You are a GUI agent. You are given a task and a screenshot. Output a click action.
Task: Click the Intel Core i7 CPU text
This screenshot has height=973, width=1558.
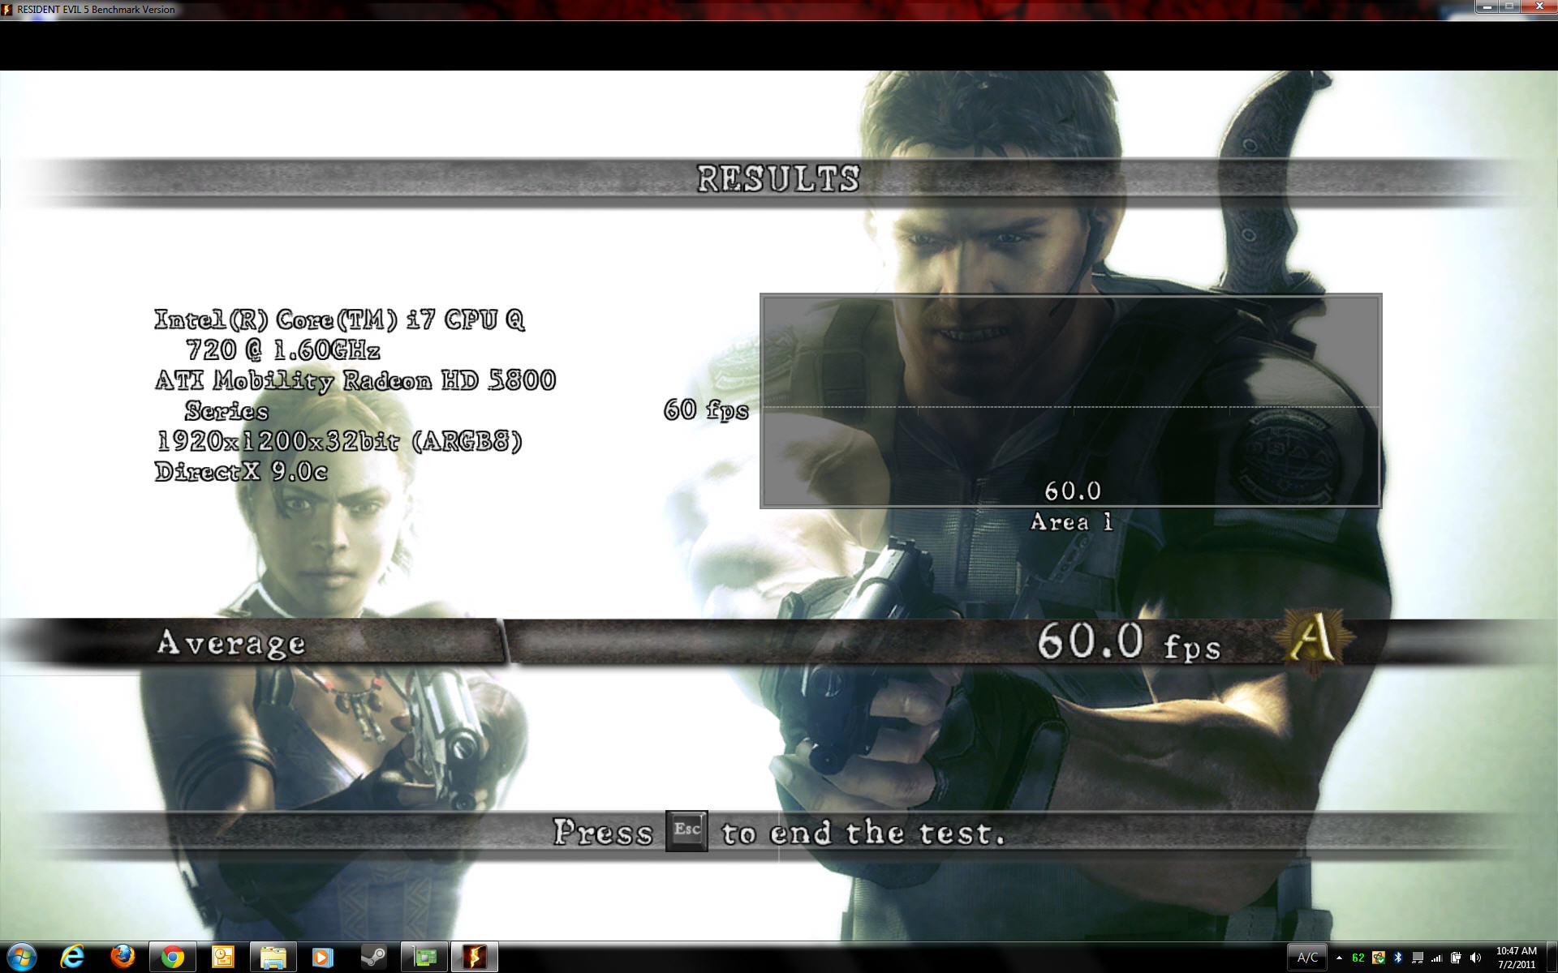click(340, 319)
